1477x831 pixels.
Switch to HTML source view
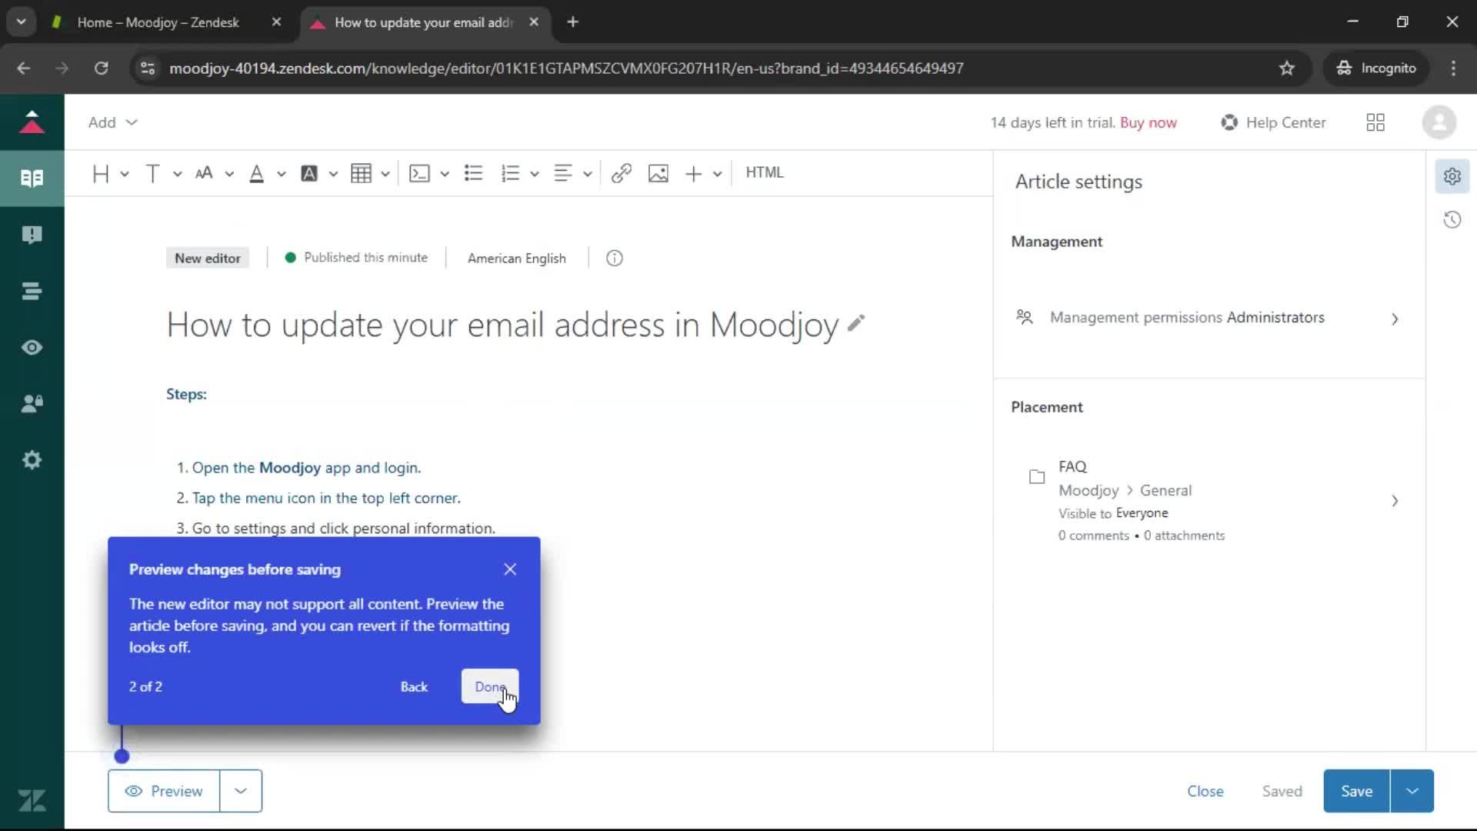[765, 173]
